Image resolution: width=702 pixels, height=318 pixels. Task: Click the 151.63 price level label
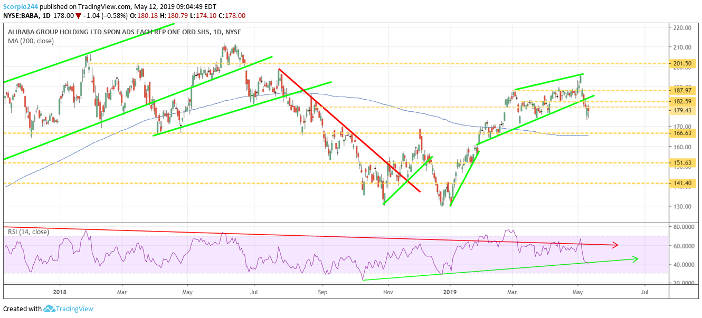(x=684, y=163)
